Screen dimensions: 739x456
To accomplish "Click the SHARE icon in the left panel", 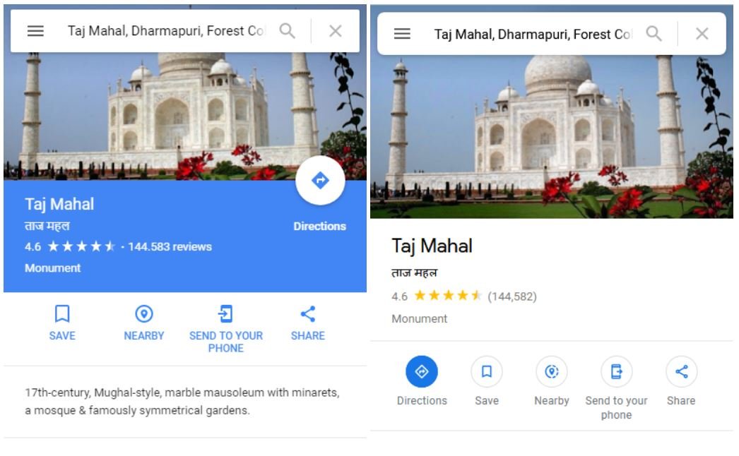I will (308, 313).
